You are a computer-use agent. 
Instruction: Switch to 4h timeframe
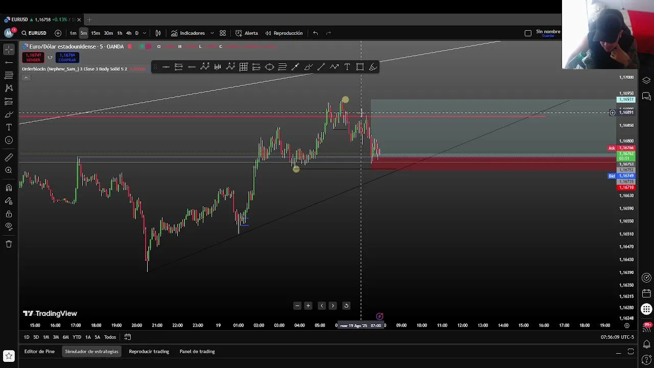point(128,33)
